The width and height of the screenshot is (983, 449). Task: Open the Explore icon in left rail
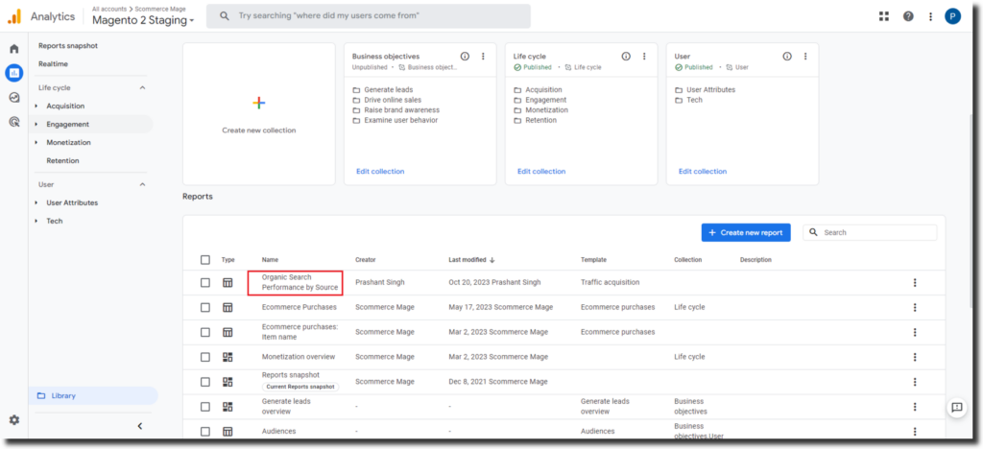point(13,97)
